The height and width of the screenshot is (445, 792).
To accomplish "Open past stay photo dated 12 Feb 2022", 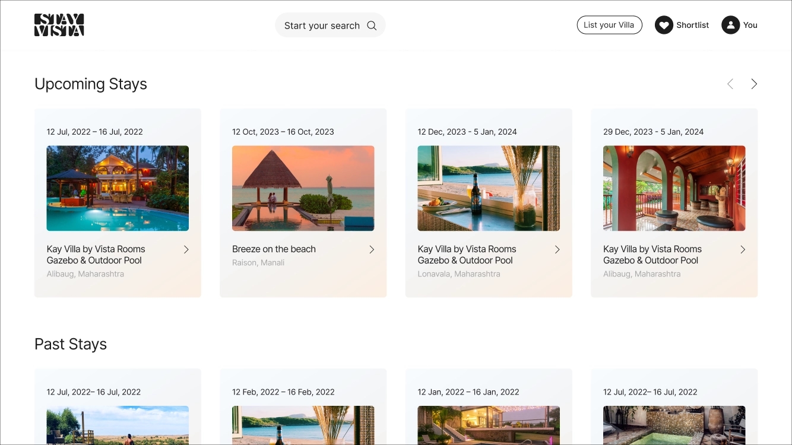I will pos(303,425).
